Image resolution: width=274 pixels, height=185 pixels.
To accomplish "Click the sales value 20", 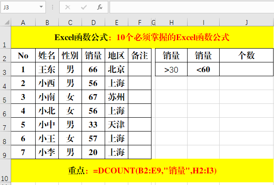I will pos(93,152).
